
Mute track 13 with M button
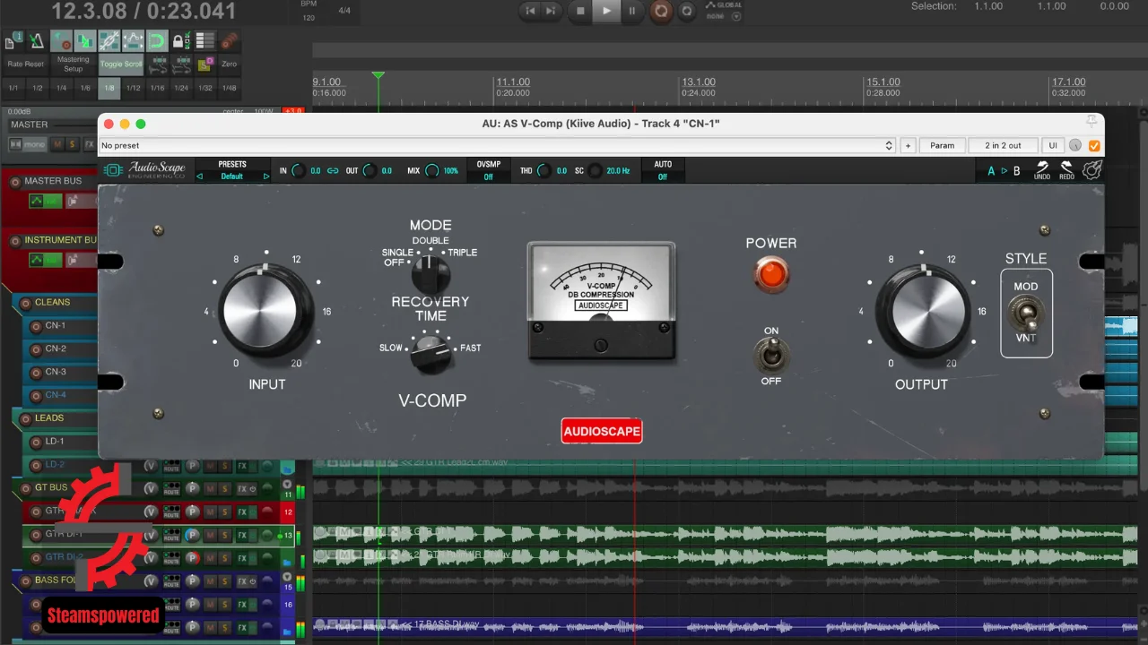[210, 535]
